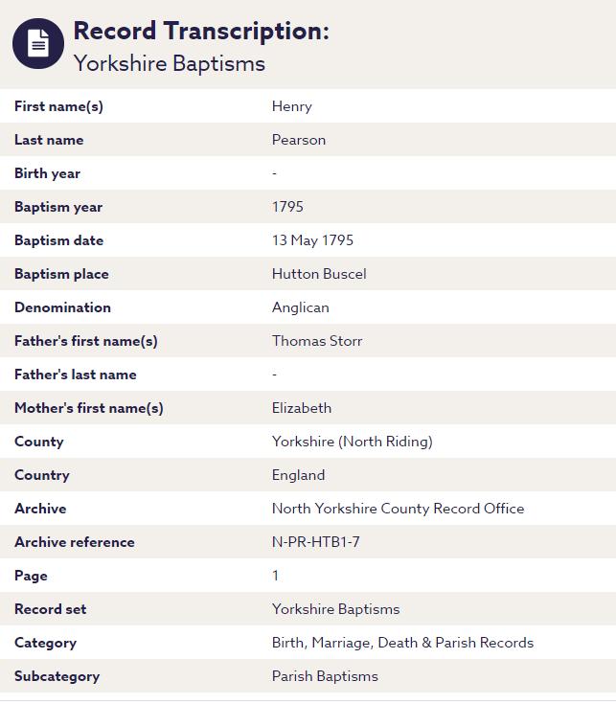Select the Parish Baptisms subcategory value
This screenshot has height=704, width=616.
[x=325, y=676]
